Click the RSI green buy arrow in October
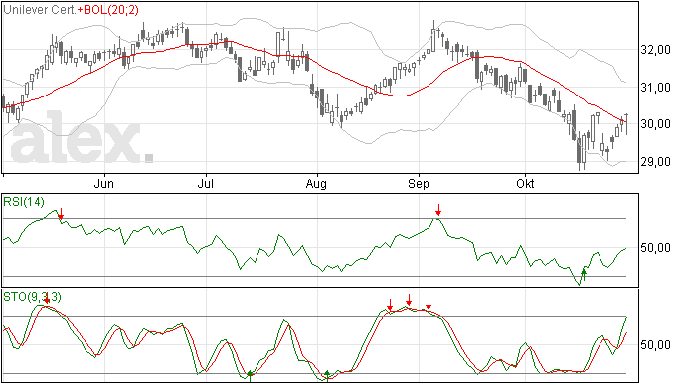686x385 pixels. [x=584, y=275]
